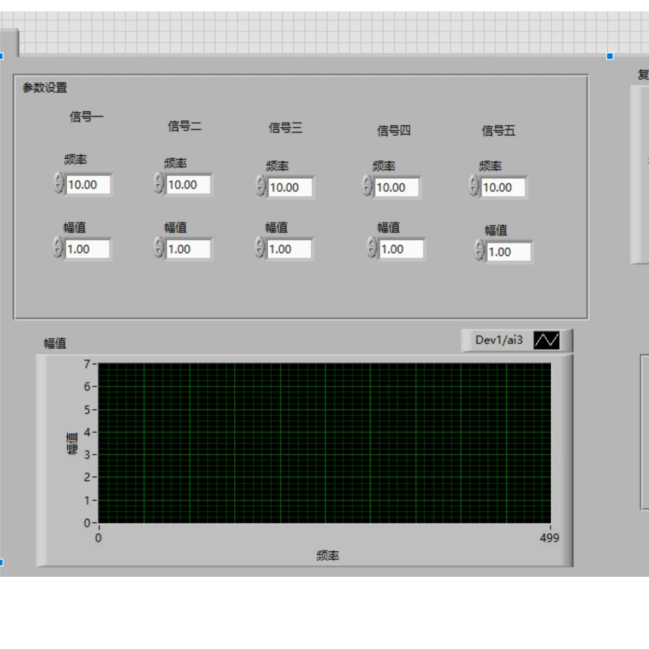Click the 信号一 频率 stepper arrows
Image resolution: width=649 pixels, height=649 pixels.
click(59, 183)
